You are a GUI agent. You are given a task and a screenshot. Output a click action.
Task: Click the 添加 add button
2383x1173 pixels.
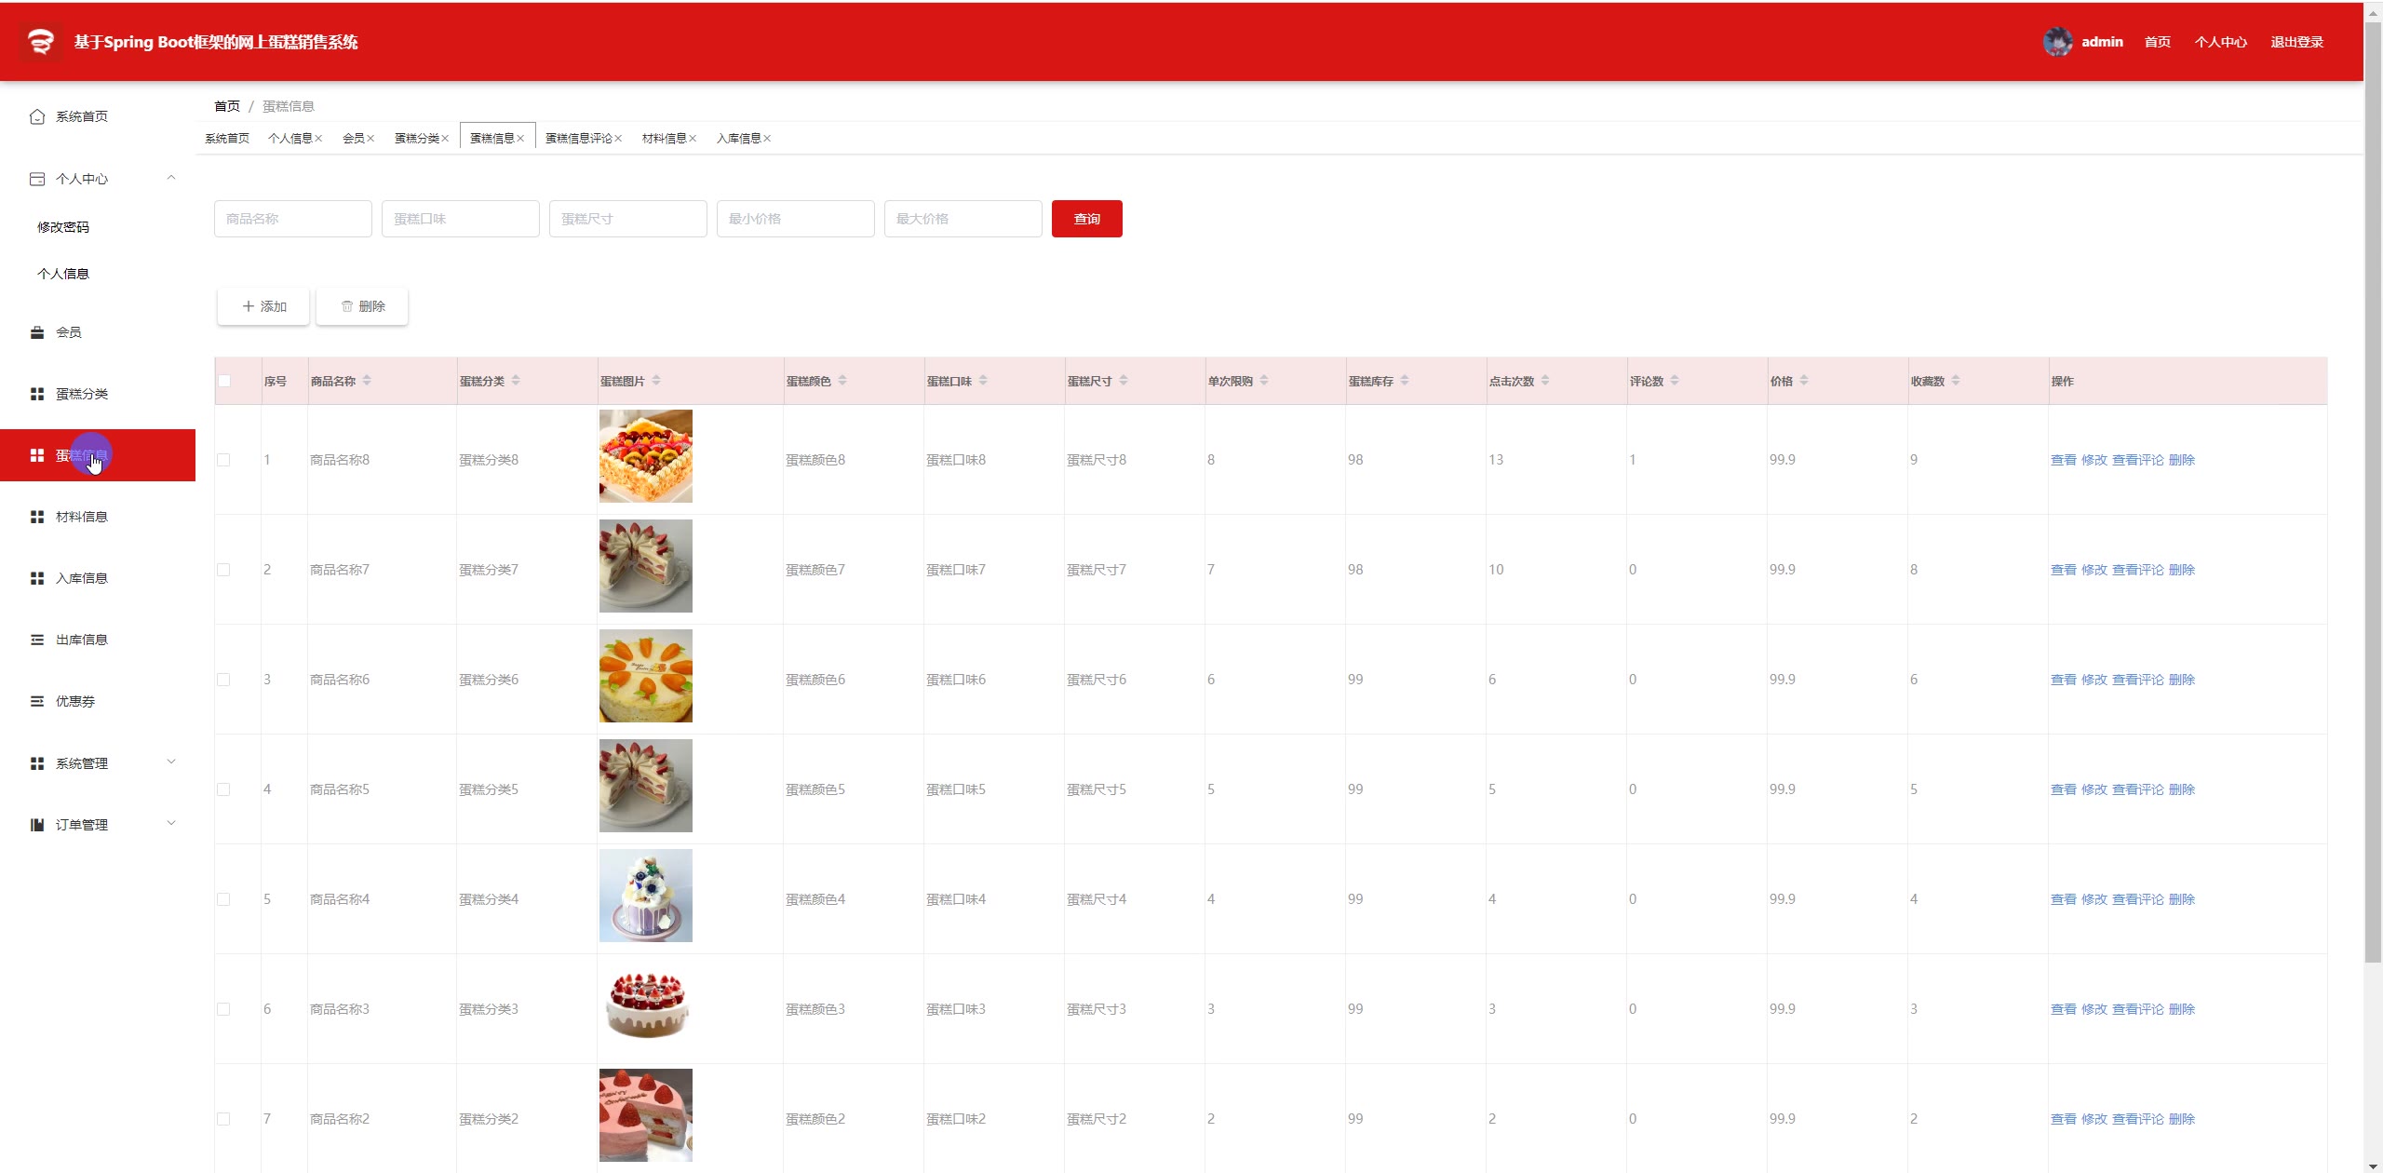263,306
